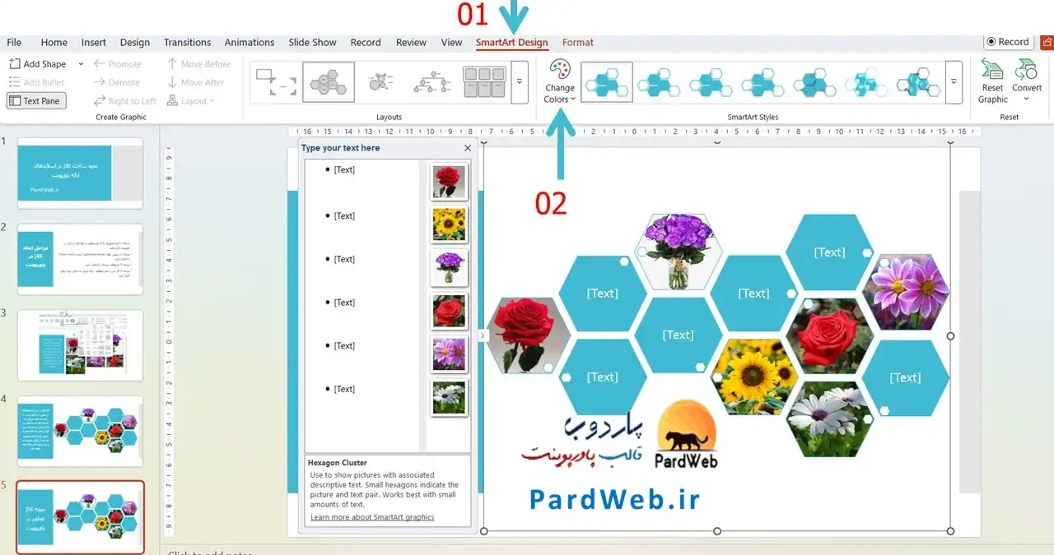The image size is (1054, 555).
Task: Switch to the Home tab
Action: coord(54,43)
